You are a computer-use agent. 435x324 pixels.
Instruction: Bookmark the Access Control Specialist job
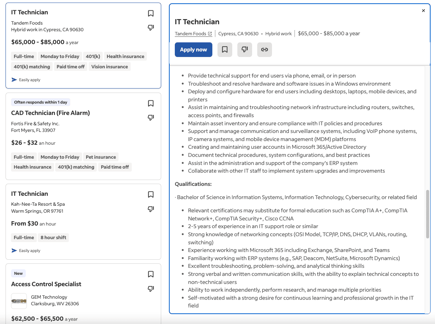click(x=151, y=274)
